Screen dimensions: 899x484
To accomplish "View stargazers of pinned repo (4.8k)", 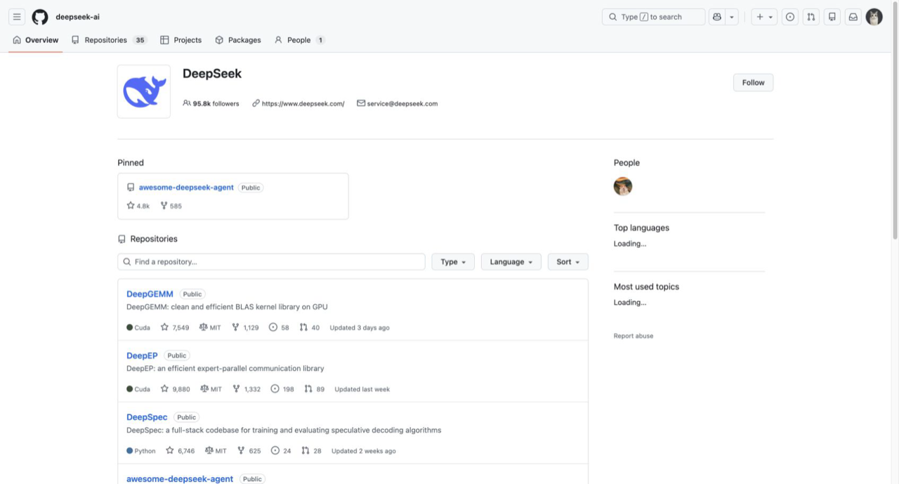I will click(x=138, y=206).
